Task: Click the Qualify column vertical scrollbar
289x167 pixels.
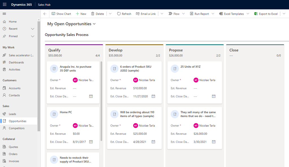Action: [x=101, y=101]
